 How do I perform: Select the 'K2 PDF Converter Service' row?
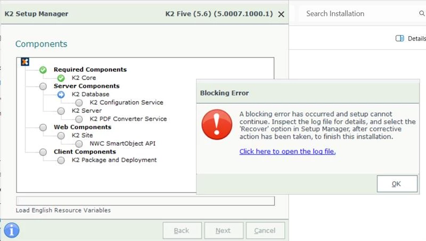coord(128,119)
